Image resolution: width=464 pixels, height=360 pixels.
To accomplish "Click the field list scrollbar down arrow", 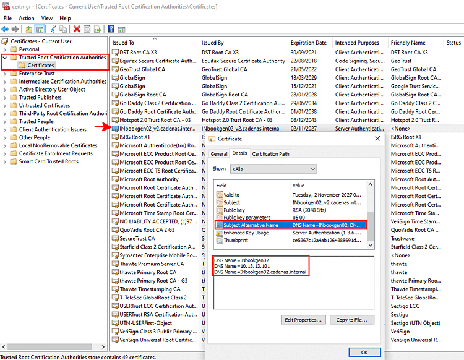I will point(370,245).
